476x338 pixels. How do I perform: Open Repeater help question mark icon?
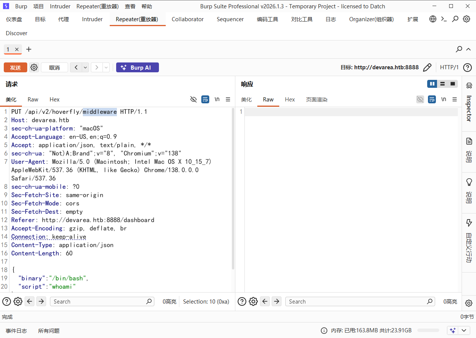click(x=467, y=67)
